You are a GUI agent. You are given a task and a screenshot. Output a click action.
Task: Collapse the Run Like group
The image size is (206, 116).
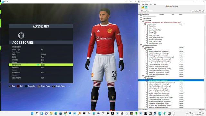tap(145, 49)
